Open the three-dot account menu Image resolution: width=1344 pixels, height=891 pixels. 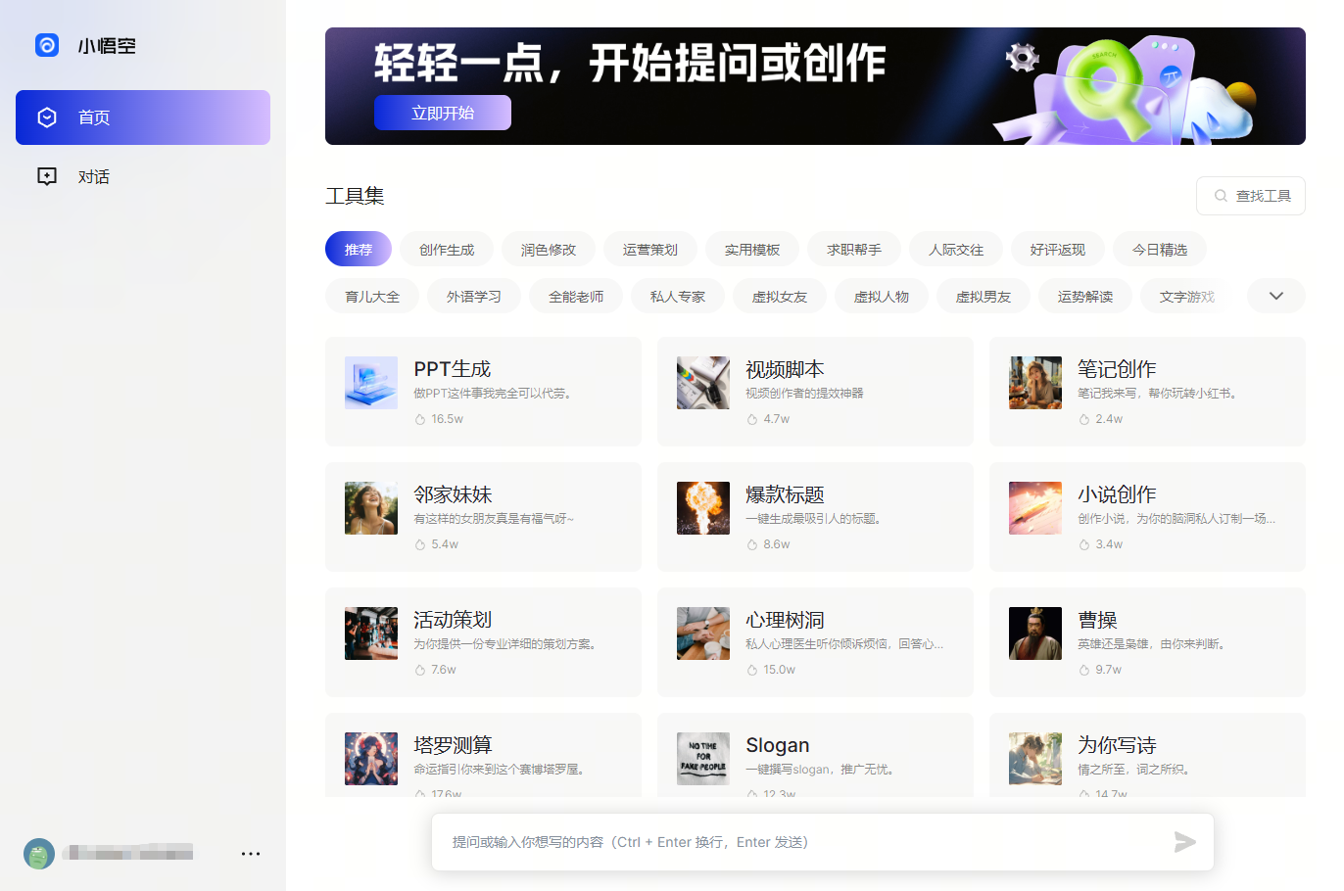(251, 854)
